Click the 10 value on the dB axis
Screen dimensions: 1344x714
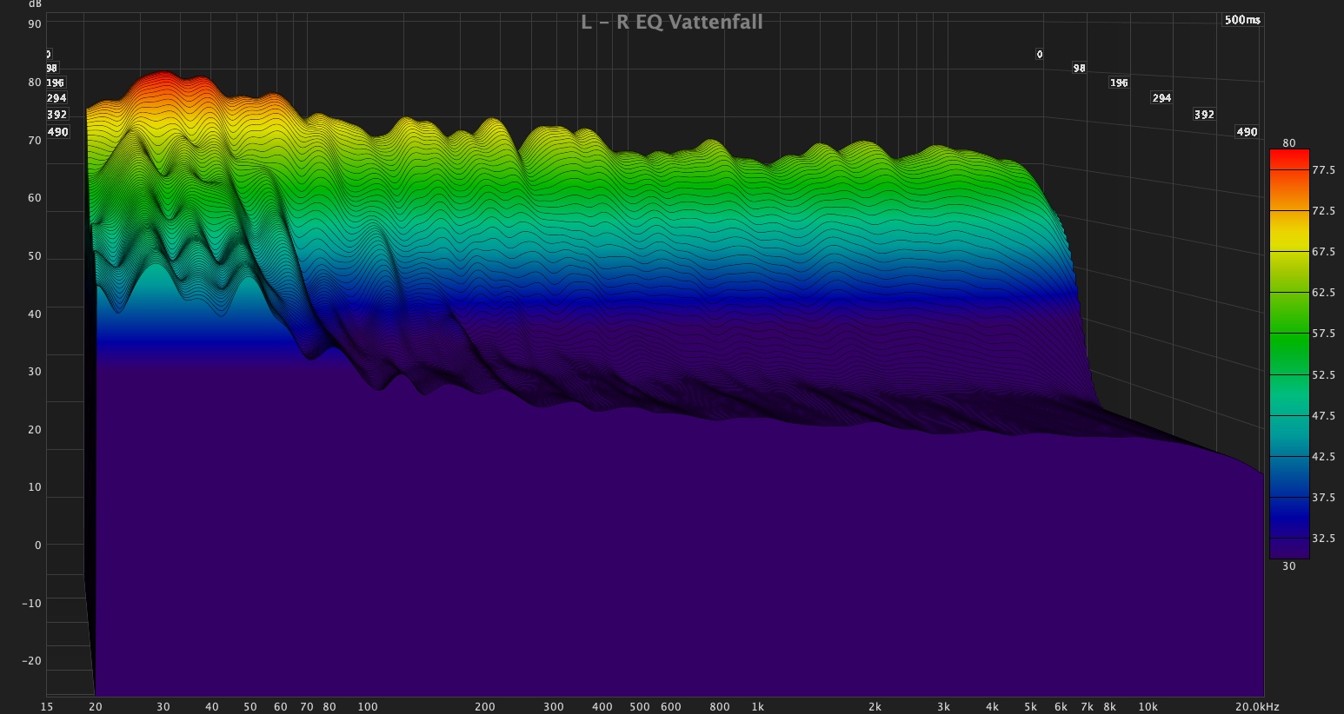(x=35, y=486)
